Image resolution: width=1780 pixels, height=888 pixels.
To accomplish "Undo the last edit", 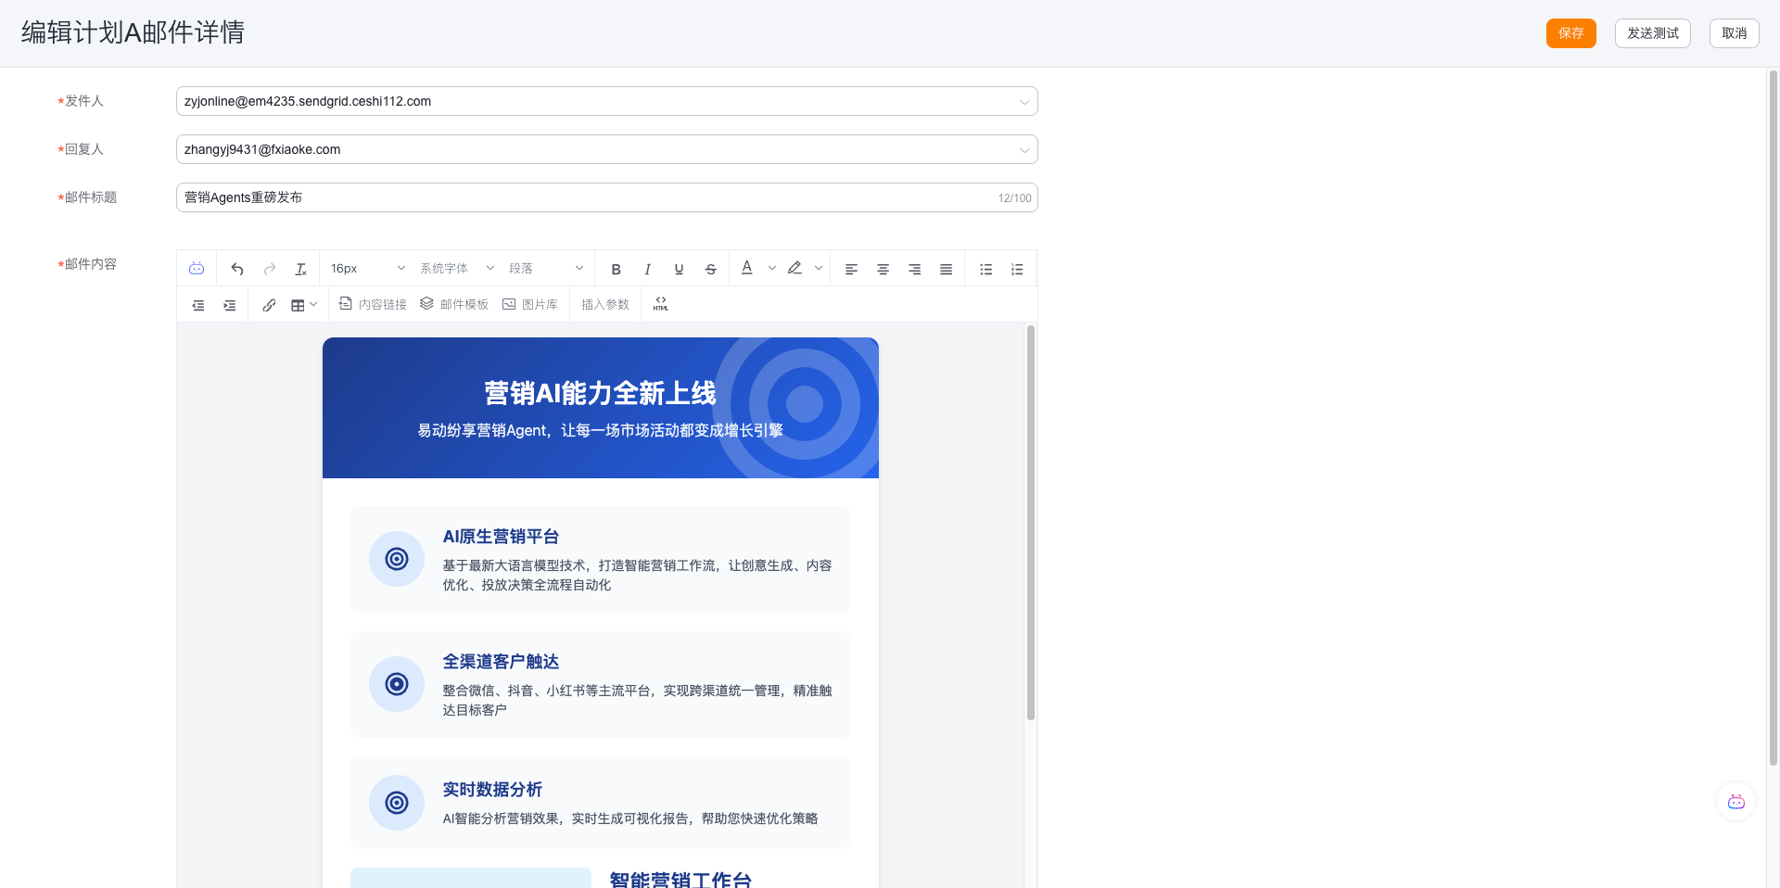I will 237,269.
